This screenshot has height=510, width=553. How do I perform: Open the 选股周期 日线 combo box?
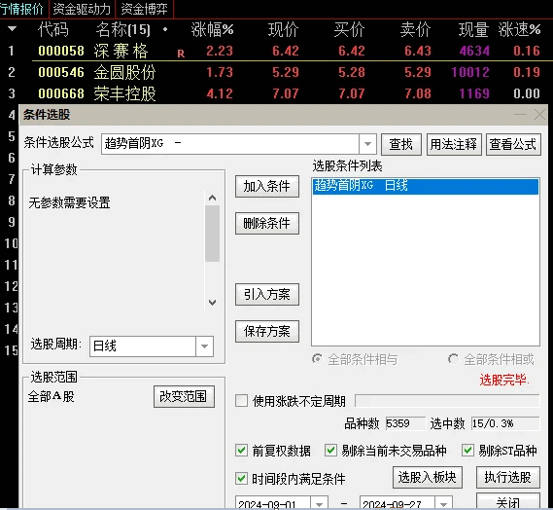pyautogui.click(x=152, y=346)
